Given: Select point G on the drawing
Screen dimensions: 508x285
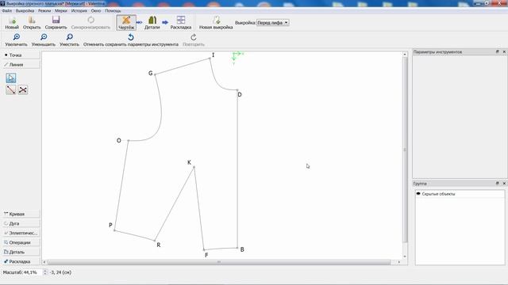Looking at the screenshot, I should [156, 74].
